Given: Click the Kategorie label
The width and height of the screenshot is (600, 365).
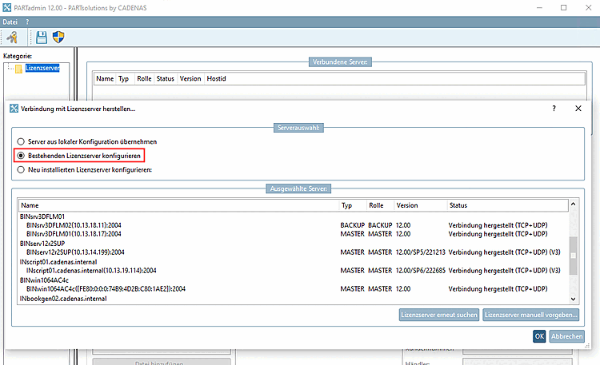Looking at the screenshot, I should pyautogui.click(x=18, y=56).
